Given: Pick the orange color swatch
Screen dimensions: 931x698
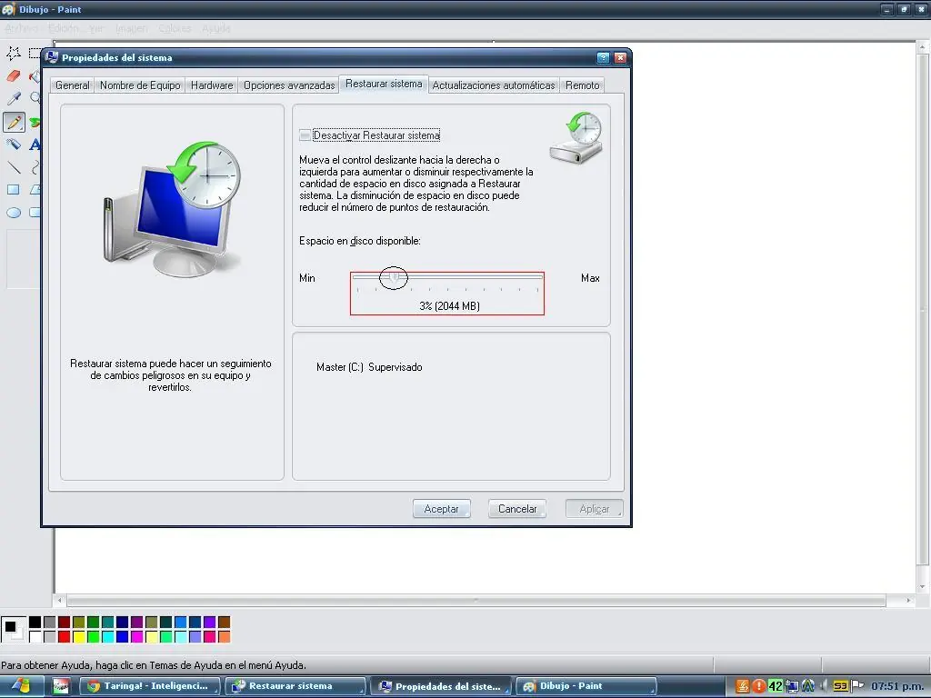Looking at the screenshot, I should click(224, 637).
